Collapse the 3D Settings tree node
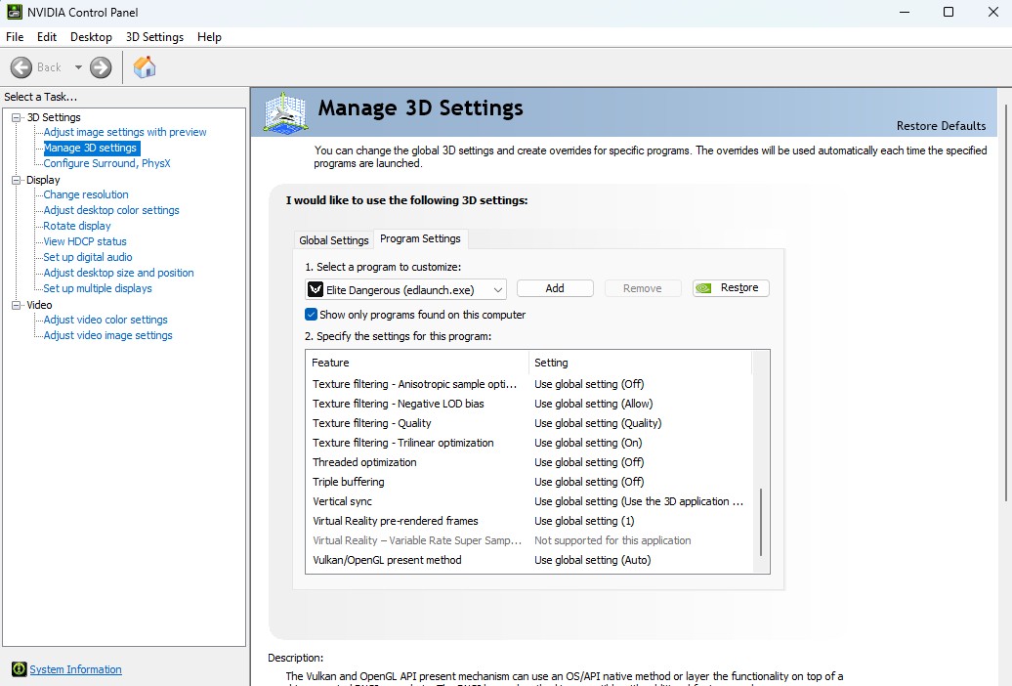 click(x=17, y=117)
